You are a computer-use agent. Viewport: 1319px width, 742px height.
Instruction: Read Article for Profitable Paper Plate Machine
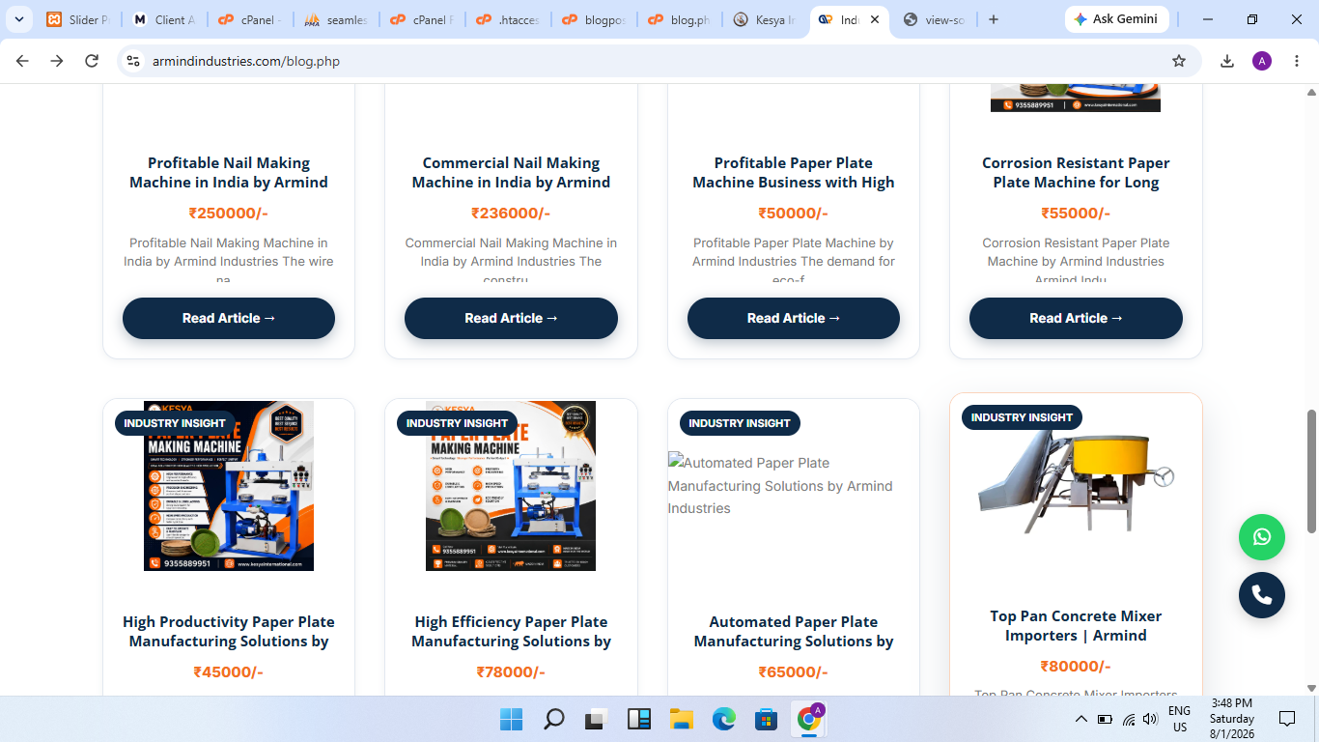(794, 318)
